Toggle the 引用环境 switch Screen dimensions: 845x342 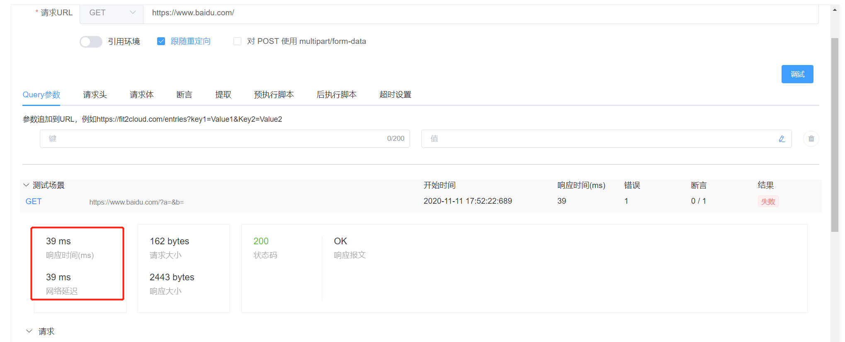(x=91, y=41)
